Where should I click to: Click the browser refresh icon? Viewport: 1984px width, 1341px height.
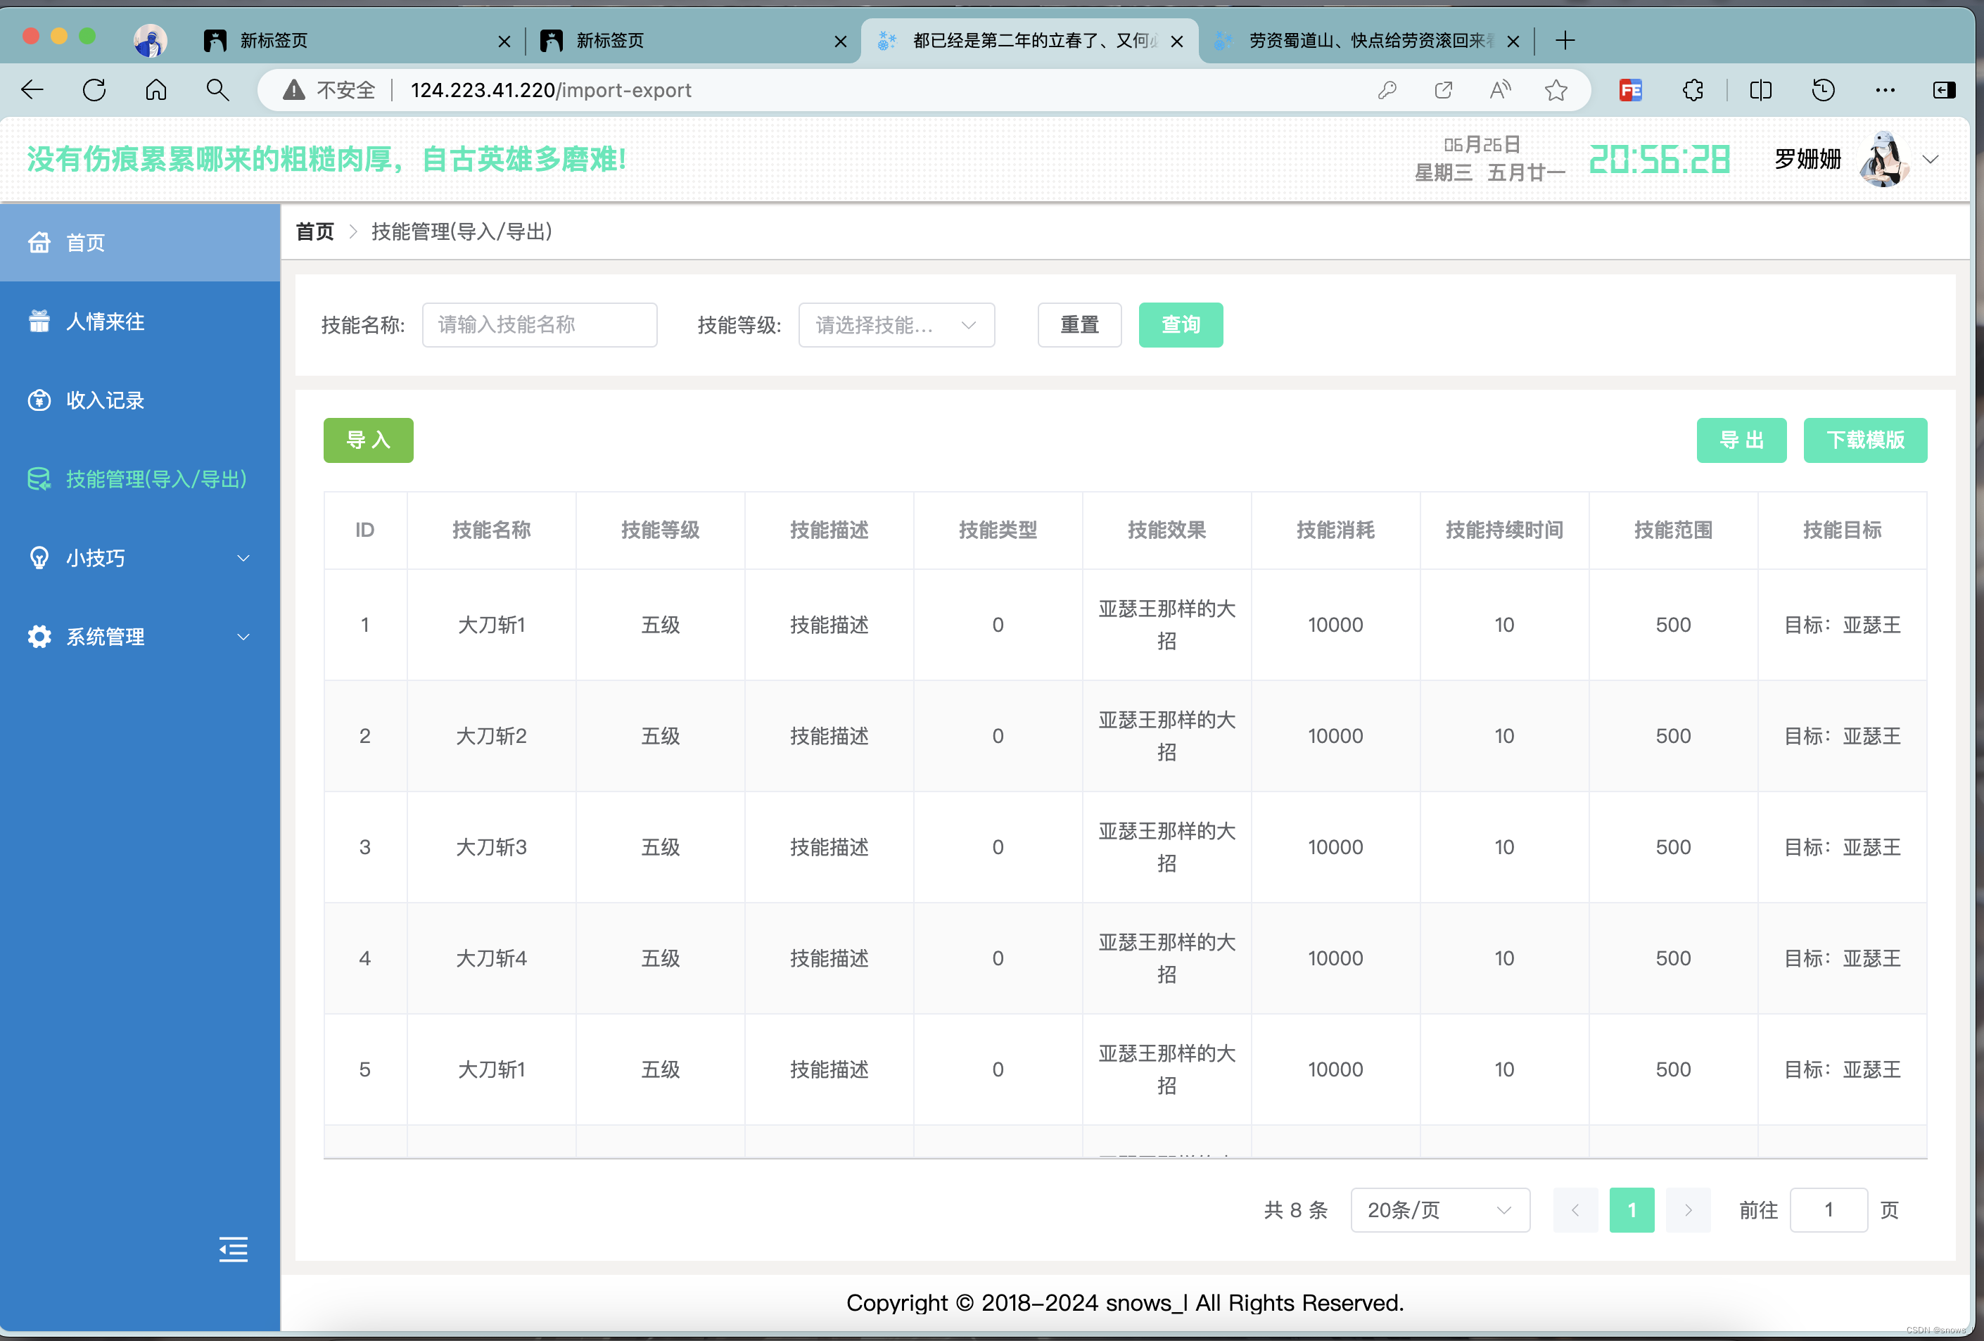(x=94, y=89)
